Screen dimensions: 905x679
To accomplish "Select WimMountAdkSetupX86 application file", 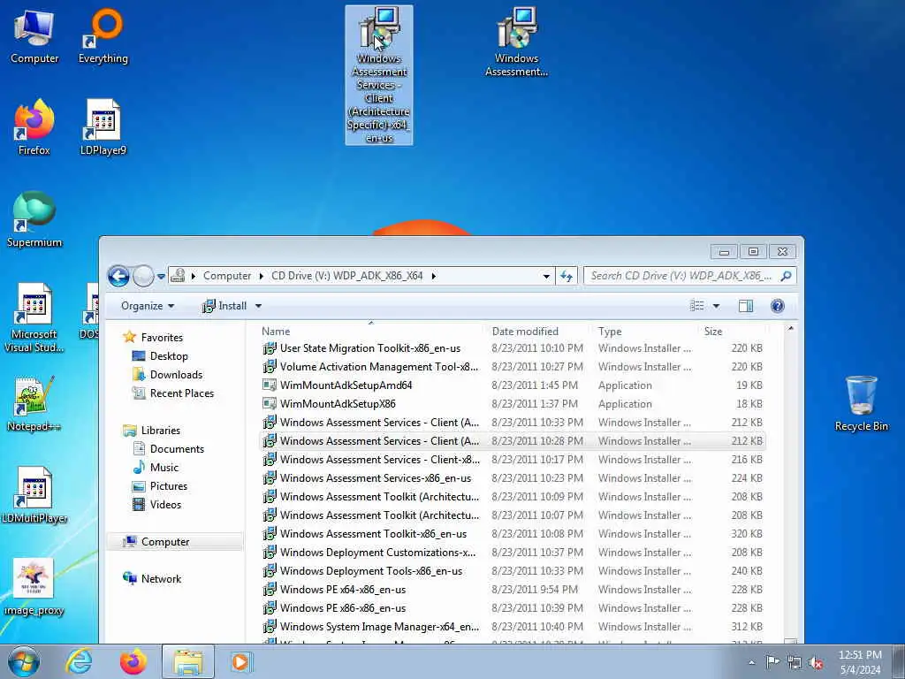I will pyautogui.click(x=513, y=403).
